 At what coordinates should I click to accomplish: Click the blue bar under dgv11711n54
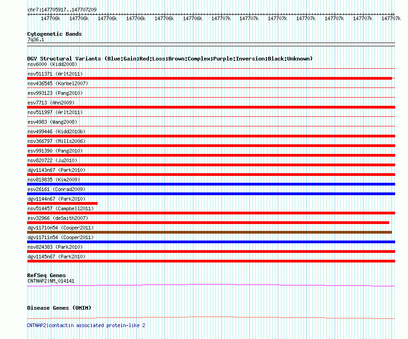click(x=211, y=242)
